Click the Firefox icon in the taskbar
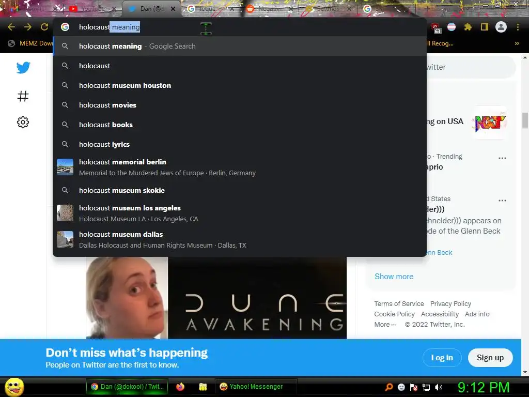This screenshot has width=529, height=397. [x=180, y=387]
